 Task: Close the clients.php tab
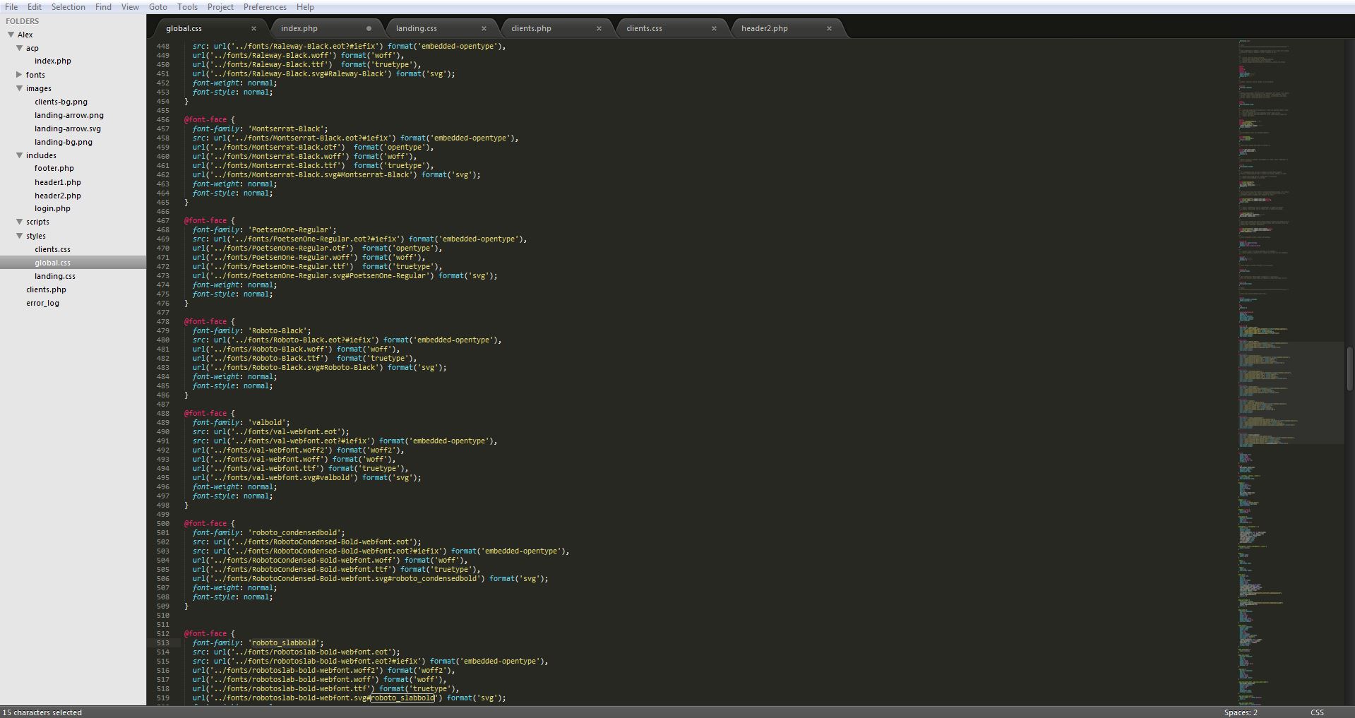coord(599,29)
